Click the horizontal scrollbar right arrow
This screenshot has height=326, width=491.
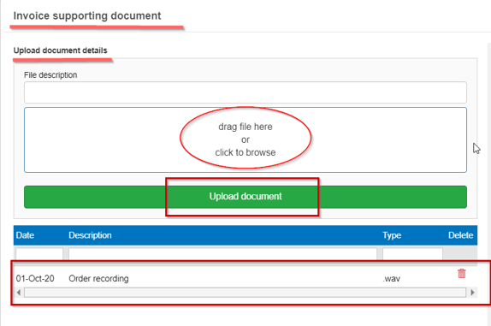tap(472, 293)
